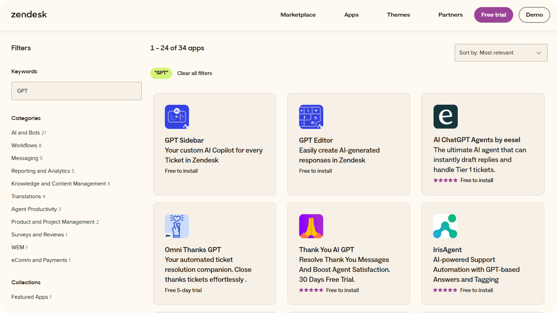Click the "GPT" filter chip

[x=161, y=73]
